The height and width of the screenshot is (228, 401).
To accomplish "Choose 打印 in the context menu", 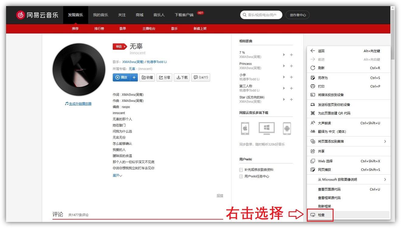I will coord(348,86).
